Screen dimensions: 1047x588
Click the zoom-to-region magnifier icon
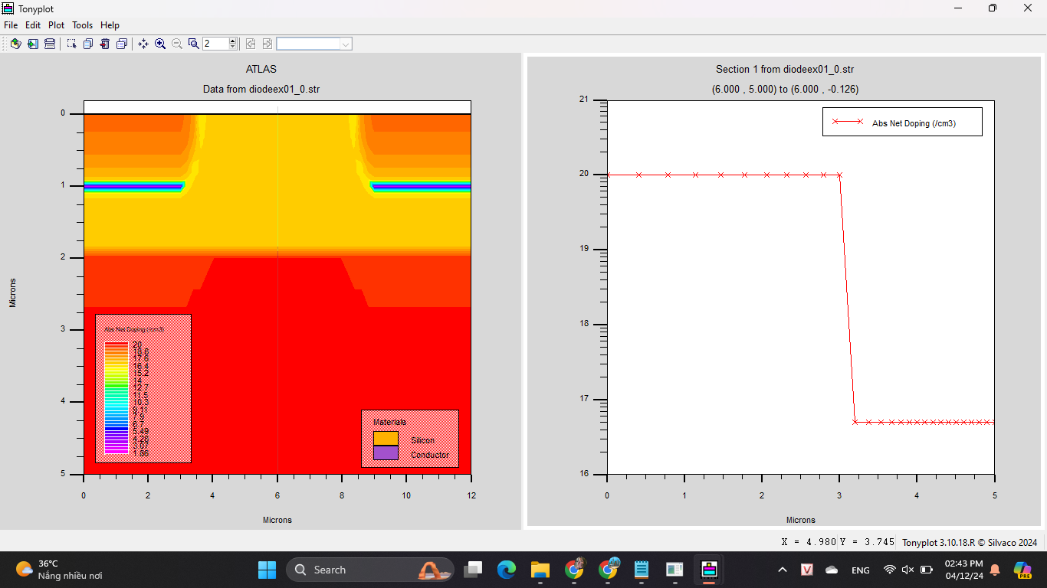(193, 44)
